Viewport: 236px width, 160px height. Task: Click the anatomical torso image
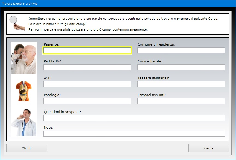click(24, 91)
